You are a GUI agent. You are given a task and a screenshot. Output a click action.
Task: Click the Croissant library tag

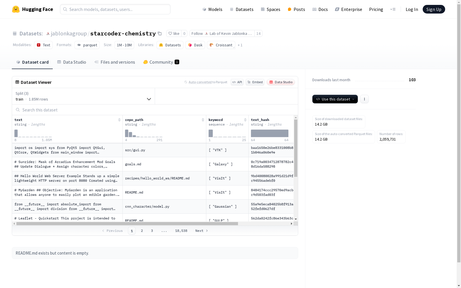tap(221, 45)
